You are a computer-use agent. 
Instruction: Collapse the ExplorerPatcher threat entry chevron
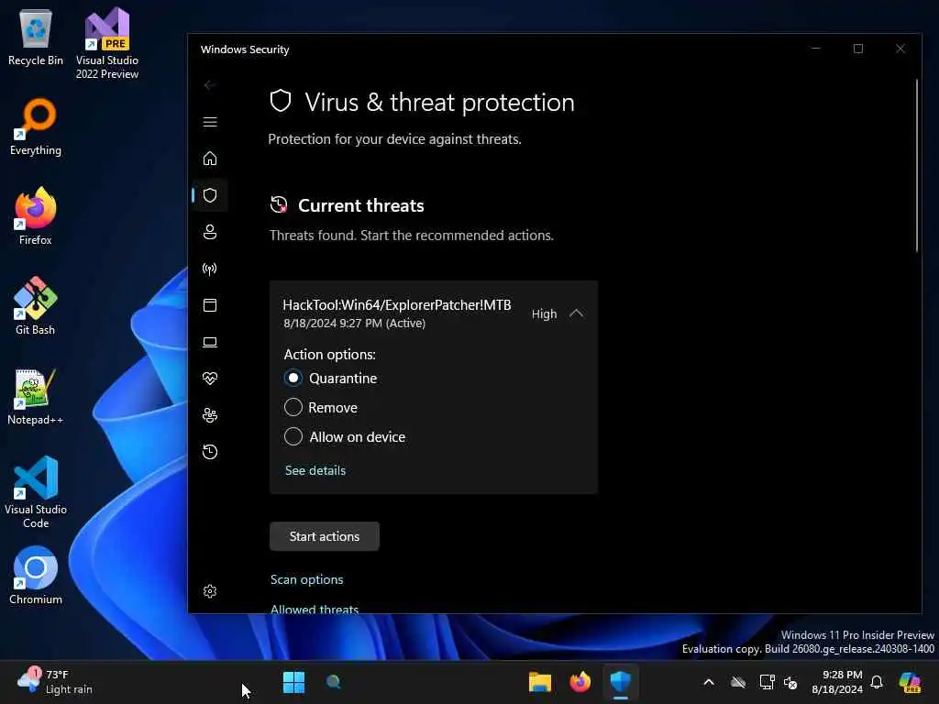tap(576, 313)
